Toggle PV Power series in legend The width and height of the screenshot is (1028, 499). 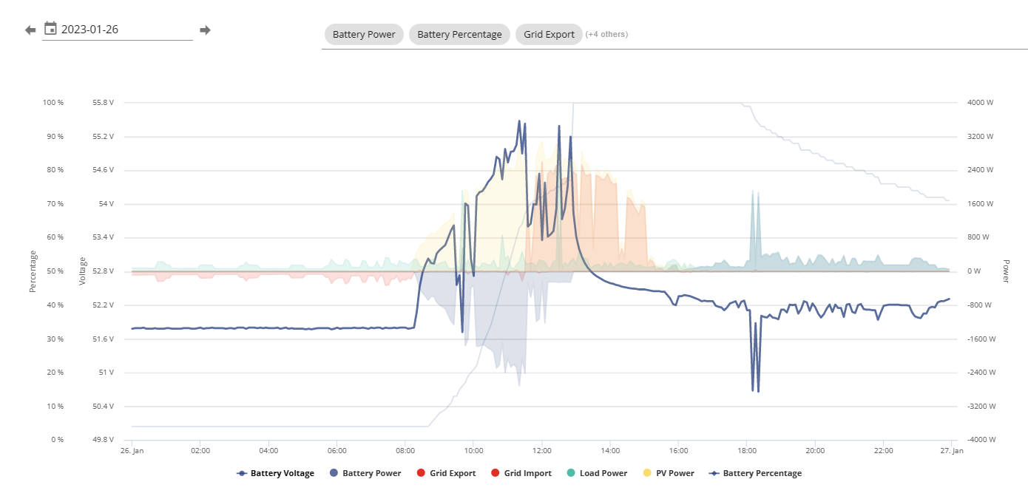click(x=669, y=473)
